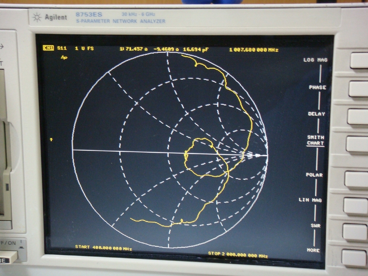368x276 pixels.
Task: Open the MORE softkey menu
Action: (313, 250)
